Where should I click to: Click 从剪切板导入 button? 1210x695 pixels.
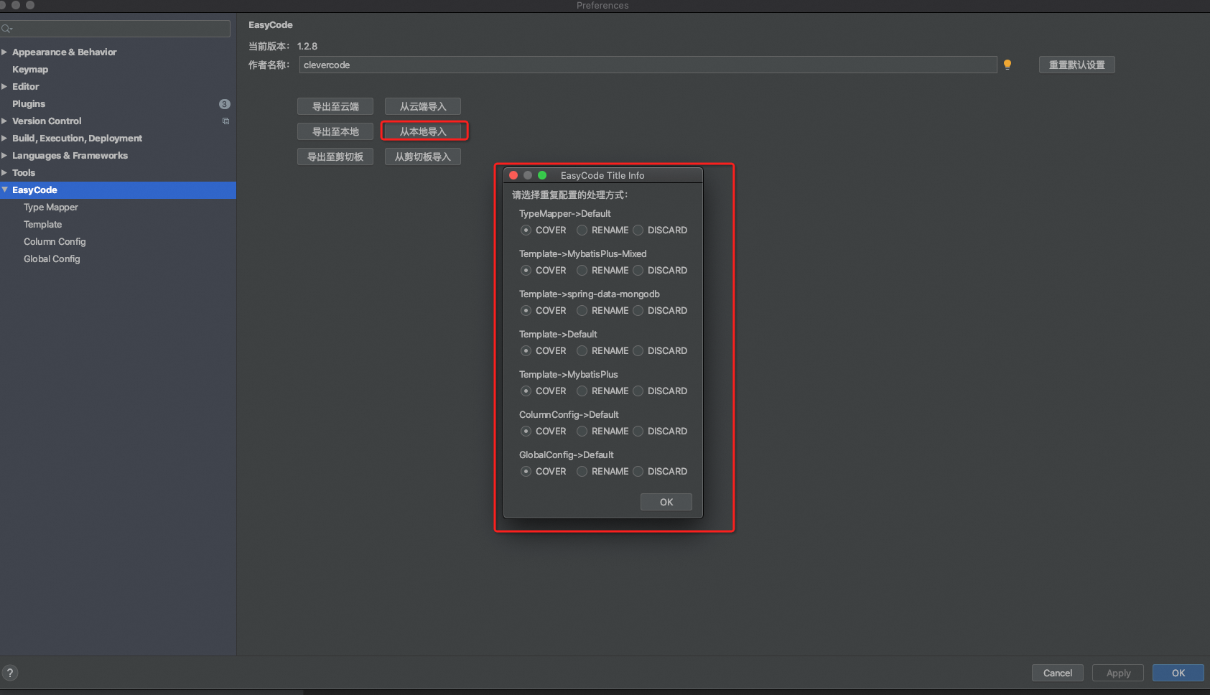coord(423,157)
